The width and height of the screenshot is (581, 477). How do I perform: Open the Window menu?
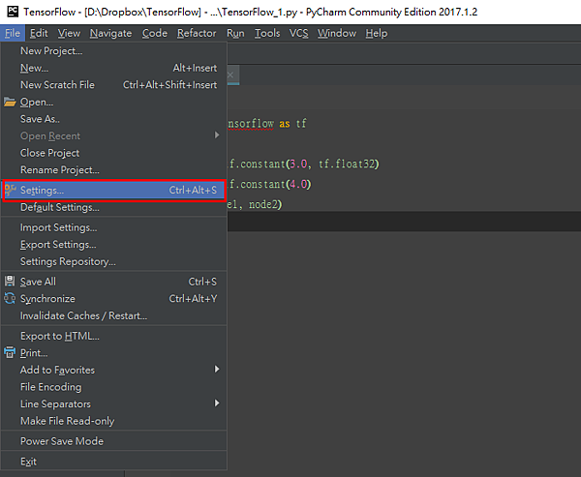(336, 33)
